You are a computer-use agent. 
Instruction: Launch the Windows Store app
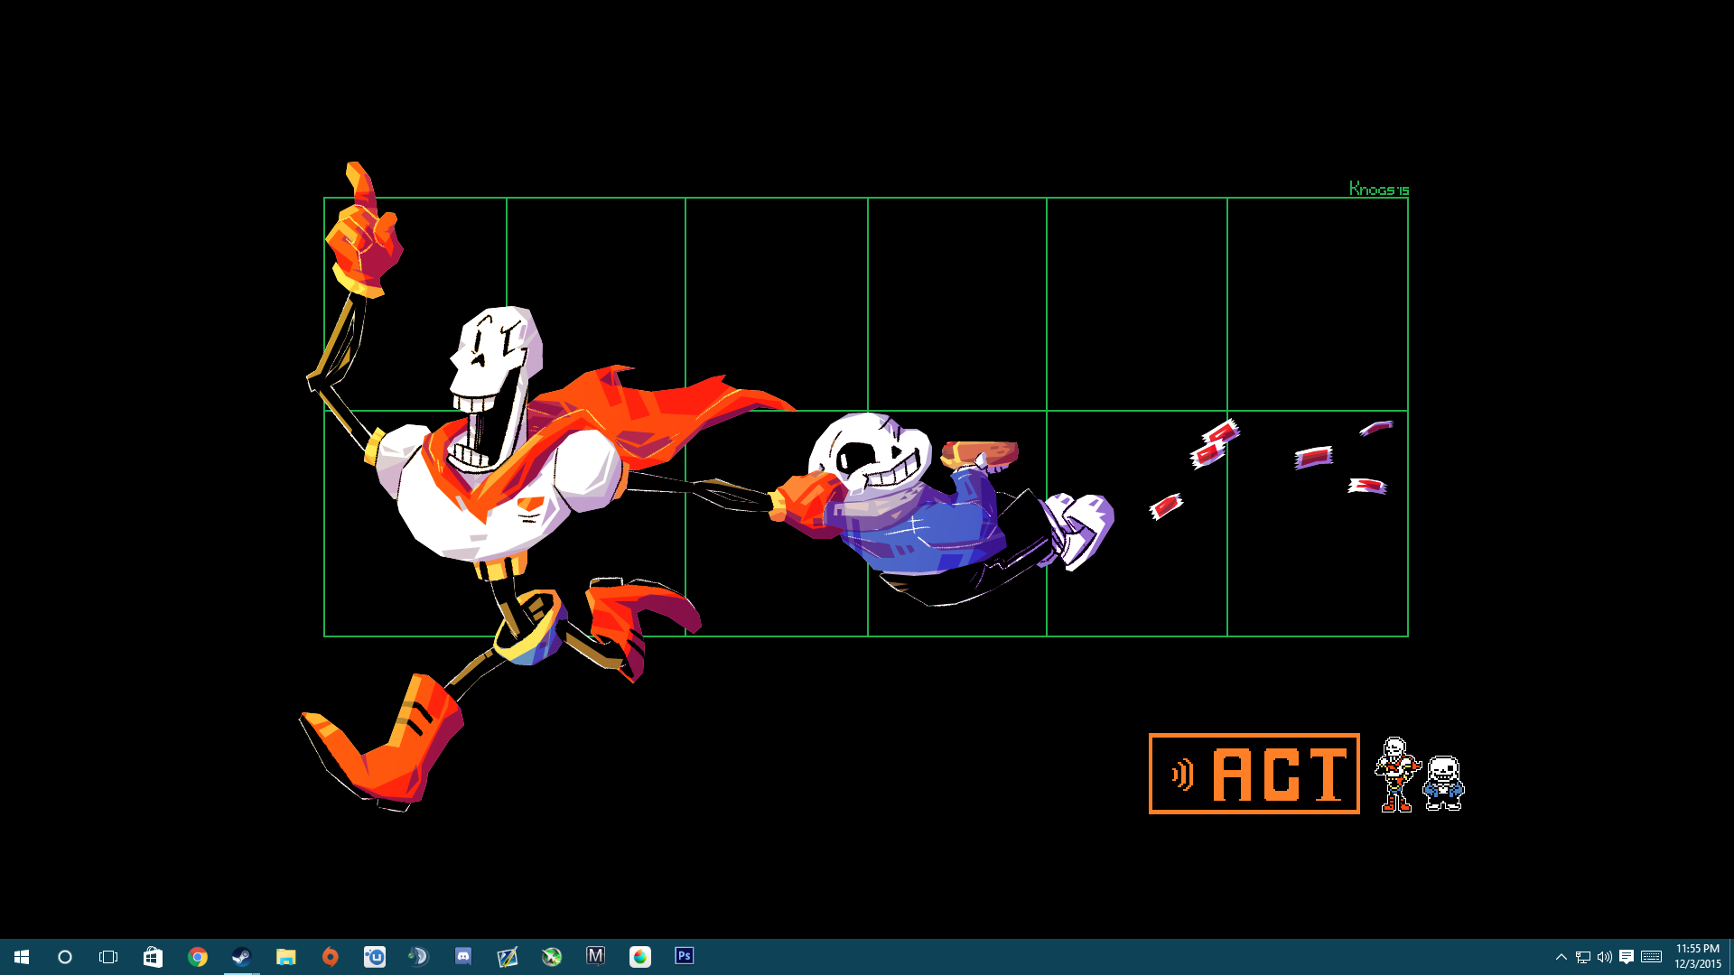pyautogui.click(x=153, y=957)
